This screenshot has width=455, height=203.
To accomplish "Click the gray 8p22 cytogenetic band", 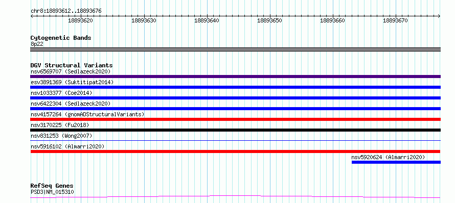I will pyautogui.click(x=235, y=49).
